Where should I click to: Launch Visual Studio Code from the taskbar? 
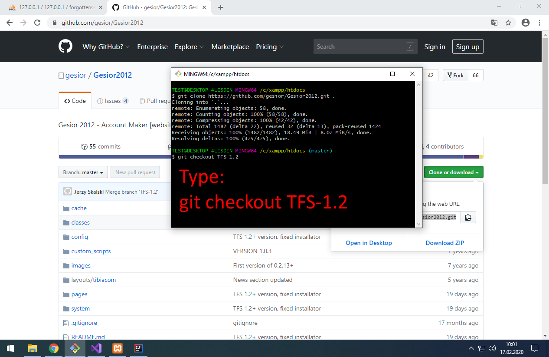96,348
